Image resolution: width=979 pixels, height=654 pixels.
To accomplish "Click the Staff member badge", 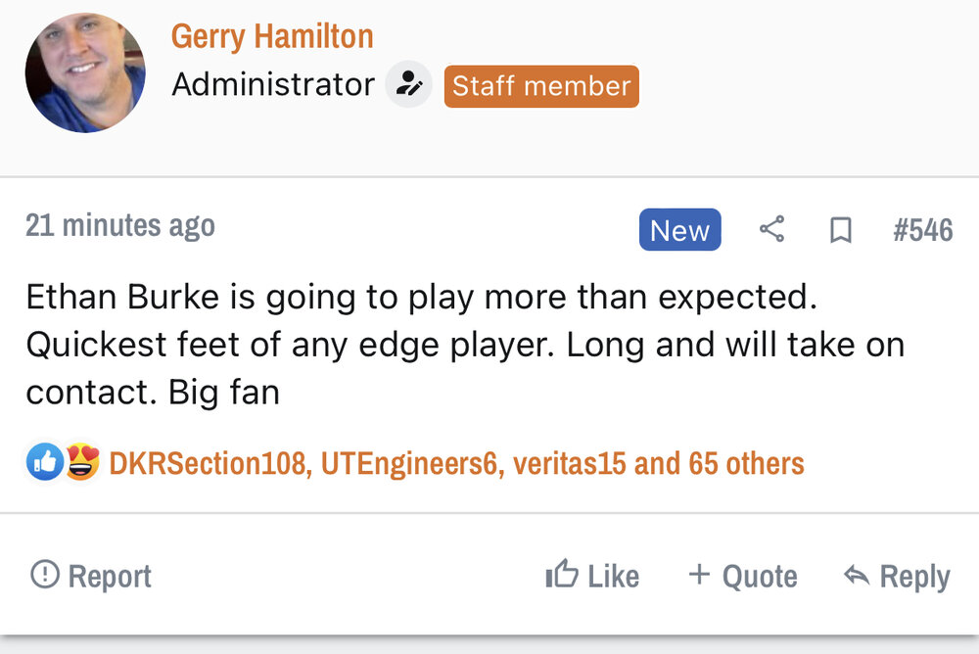I will (x=541, y=86).
